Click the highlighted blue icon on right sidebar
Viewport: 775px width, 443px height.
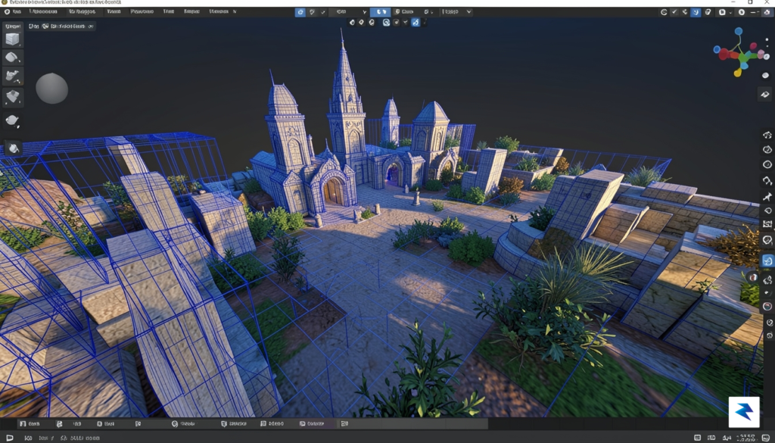coord(767,260)
